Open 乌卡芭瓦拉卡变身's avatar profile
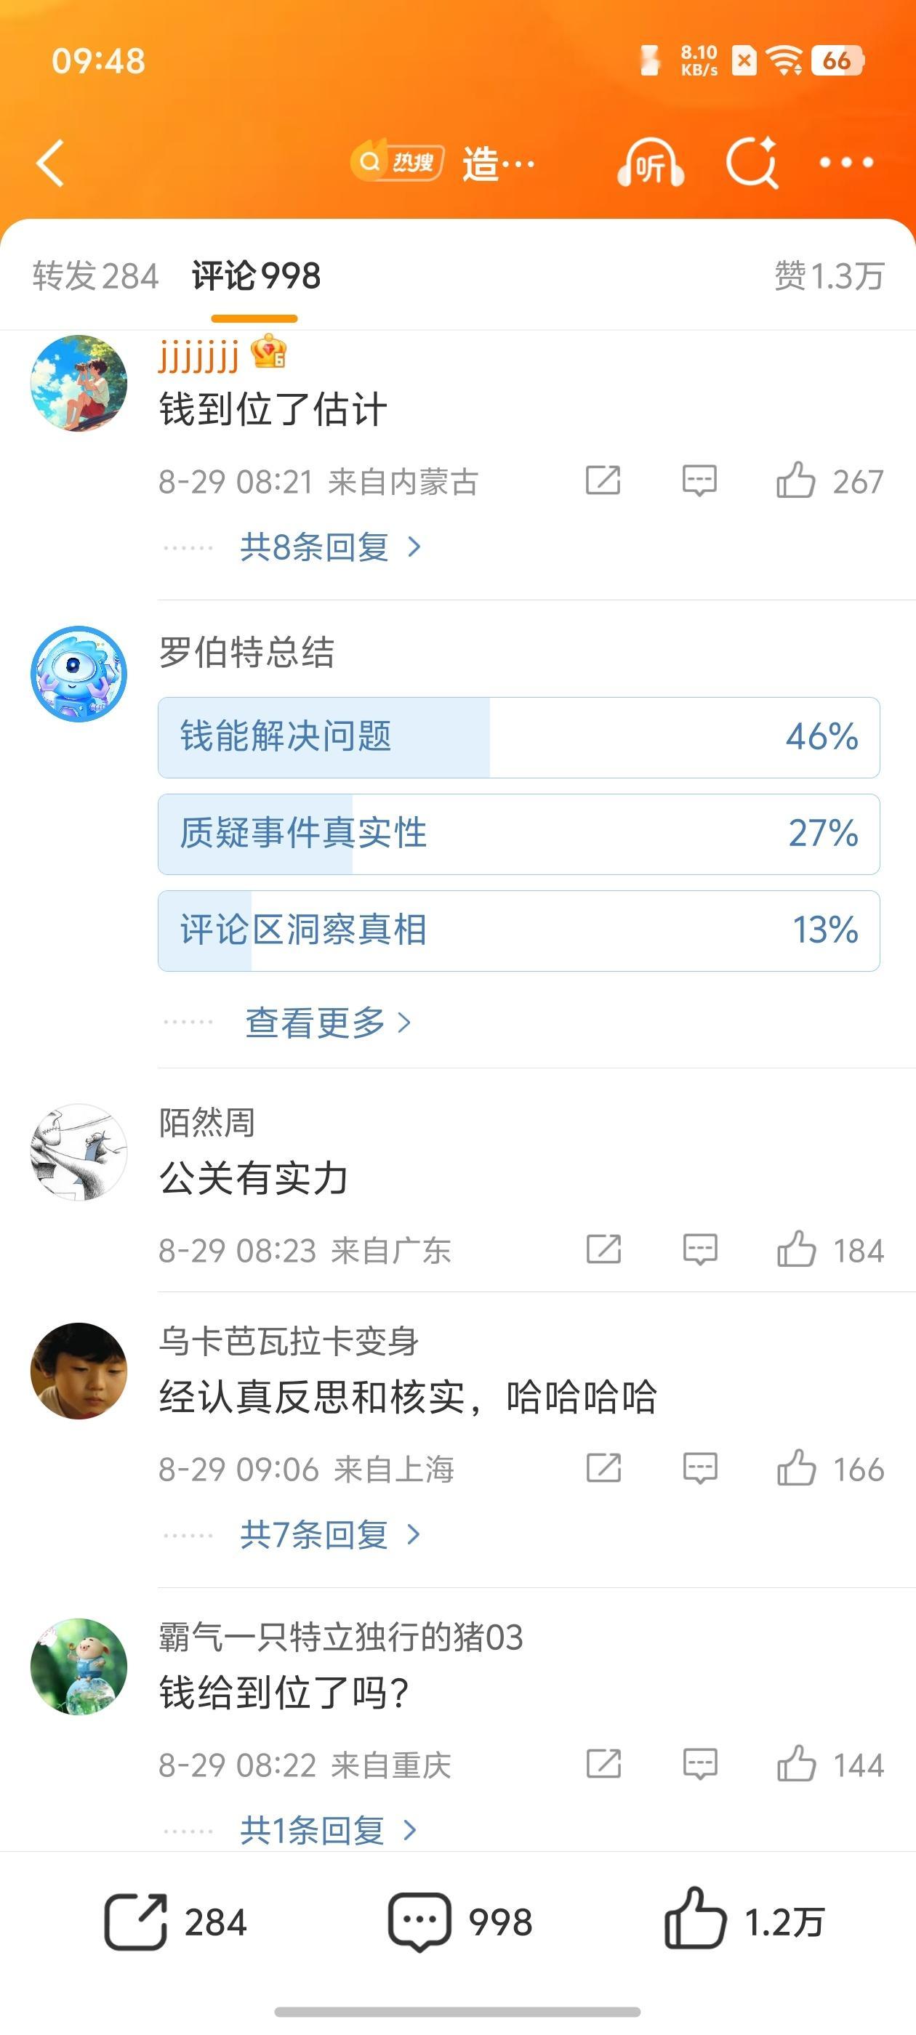Screen dimensions: 916x2035 [x=79, y=1371]
